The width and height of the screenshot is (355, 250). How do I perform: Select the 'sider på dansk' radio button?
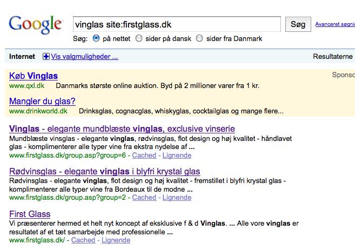click(139, 38)
